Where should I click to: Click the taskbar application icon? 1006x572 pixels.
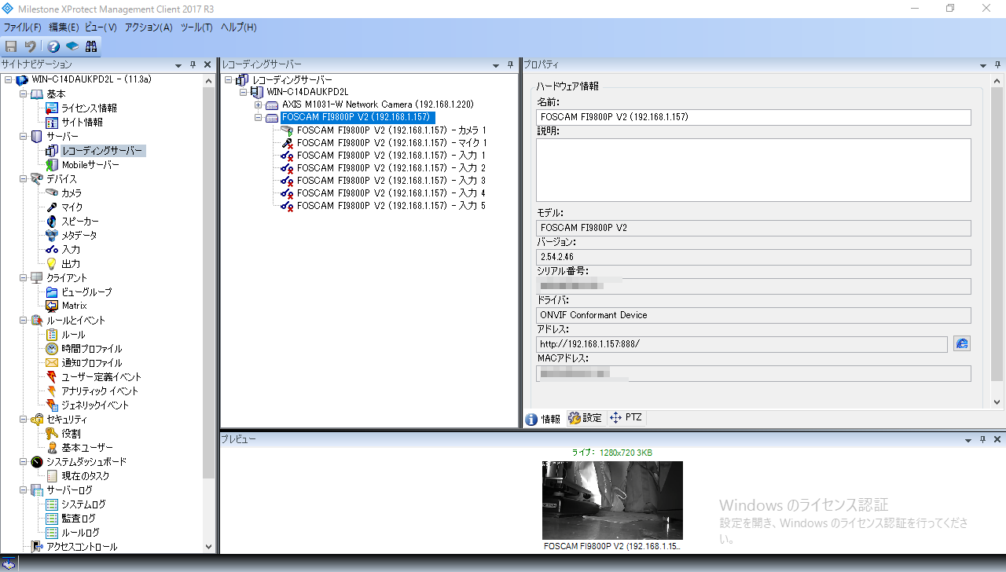point(9,563)
